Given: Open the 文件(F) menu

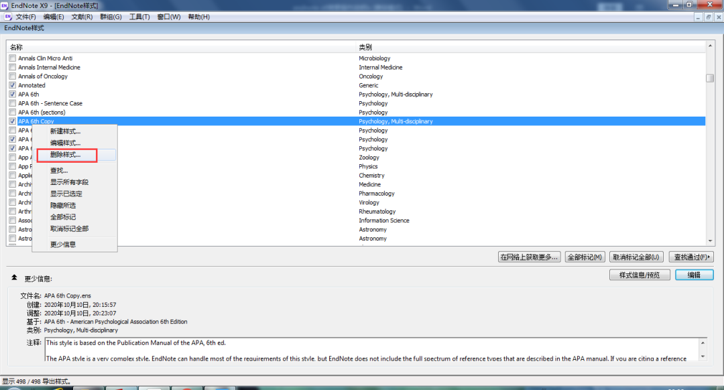Looking at the screenshot, I should (26, 17).
